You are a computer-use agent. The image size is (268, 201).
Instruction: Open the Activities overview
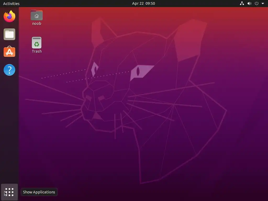(x=11, y=3)
